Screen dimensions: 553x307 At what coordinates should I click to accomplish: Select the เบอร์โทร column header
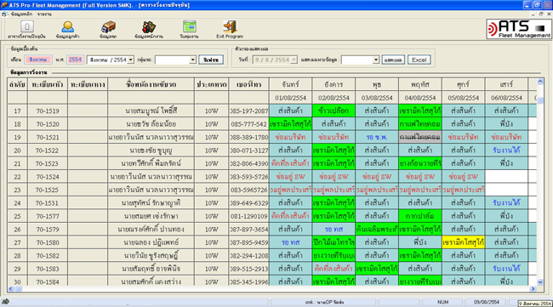click(x=249, y=84)
